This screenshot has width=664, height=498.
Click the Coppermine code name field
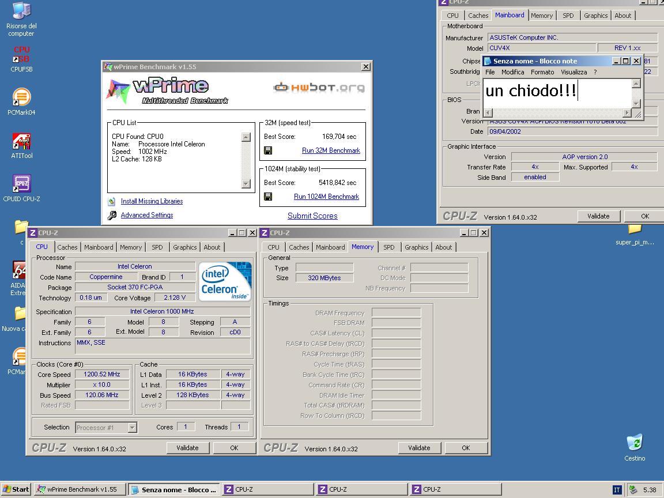(106, 277)
